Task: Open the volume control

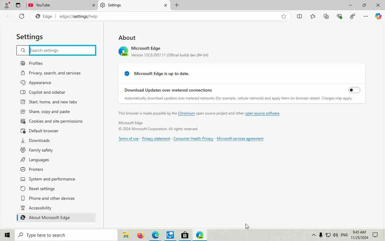Action: (335, 235)
